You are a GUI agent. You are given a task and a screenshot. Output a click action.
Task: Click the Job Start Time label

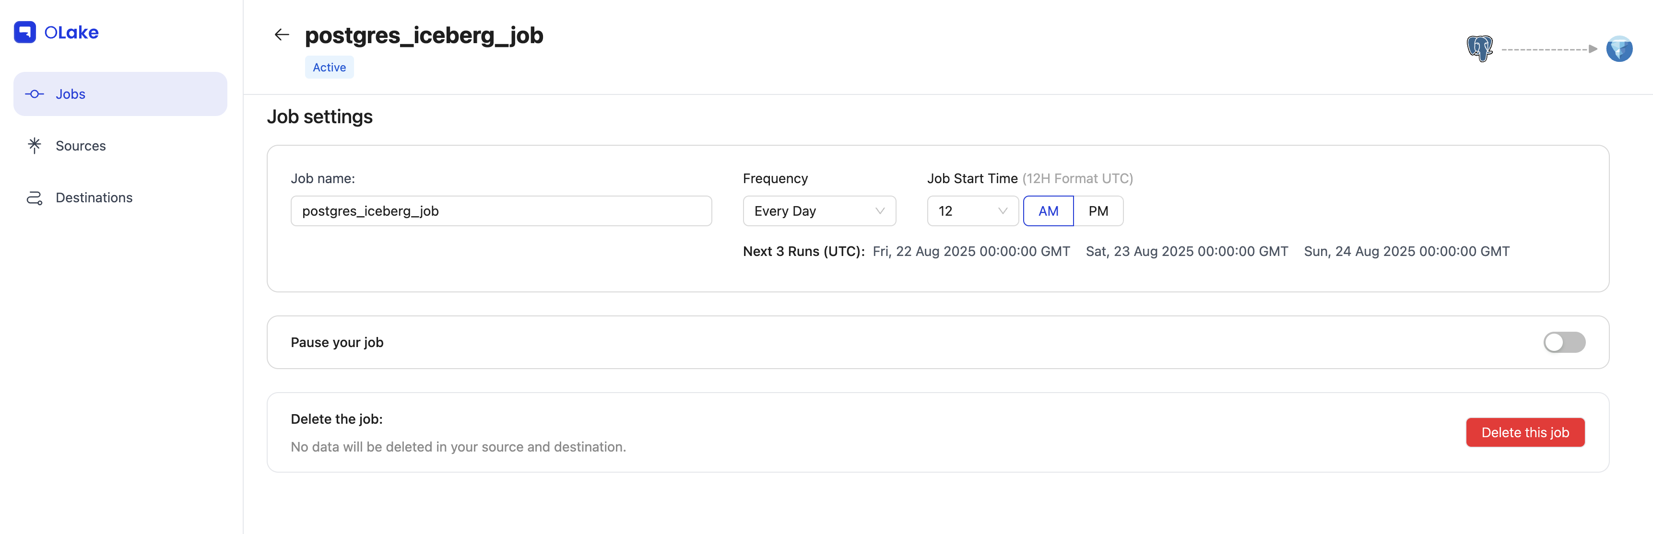point(972,178)
